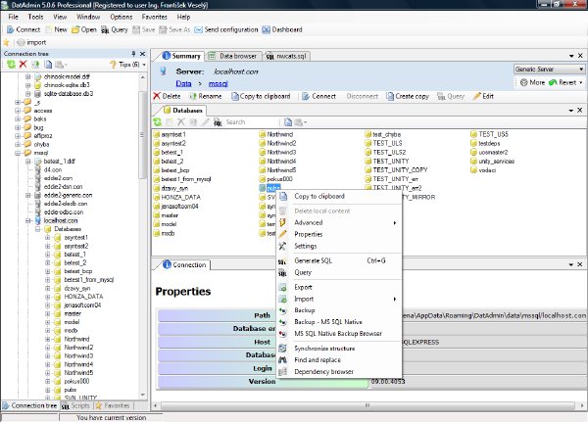Choose Settings from context menu

point(339,246)
